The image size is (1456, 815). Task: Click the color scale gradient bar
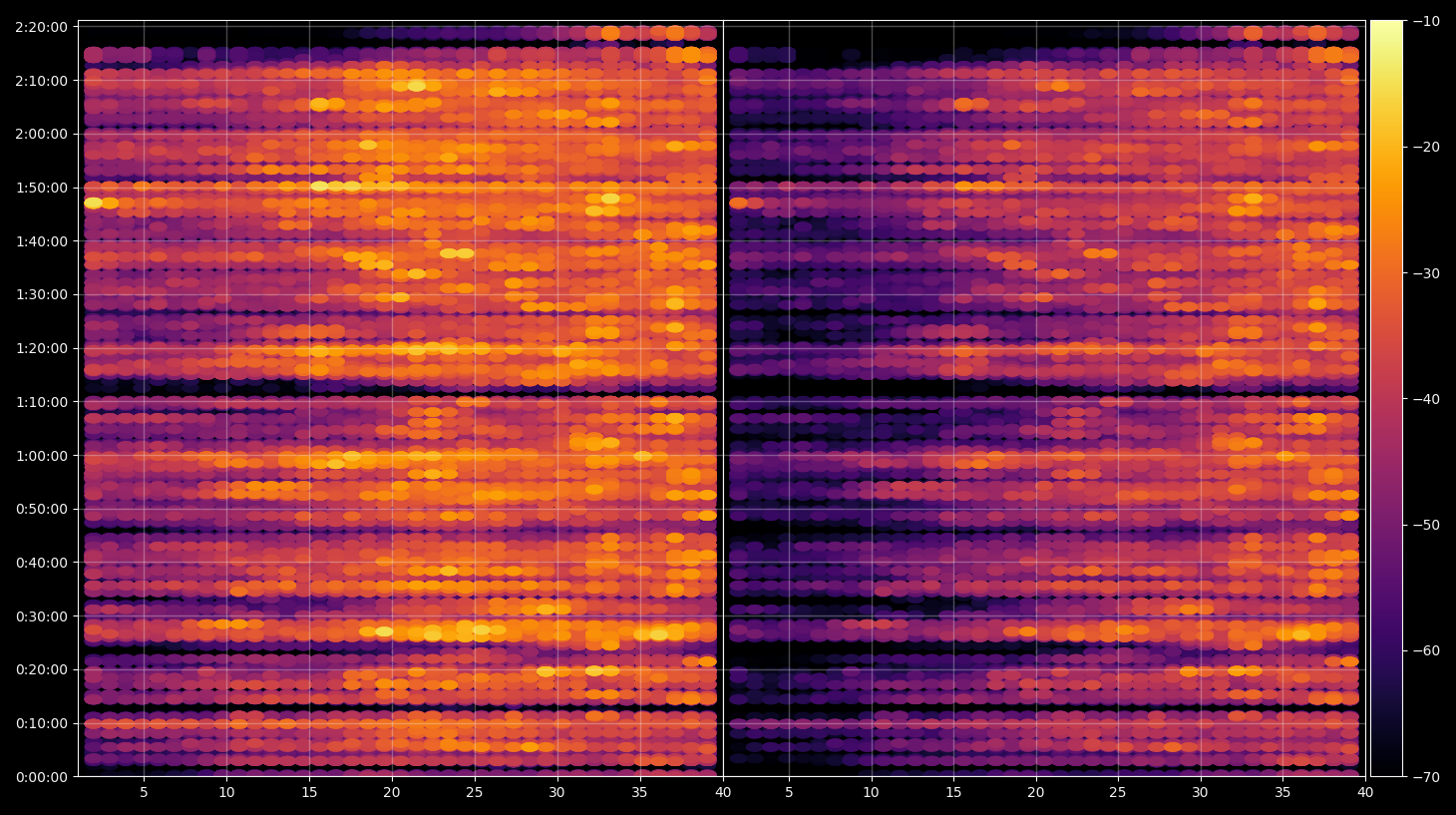pyautogui.click(x=1386, y=398)
